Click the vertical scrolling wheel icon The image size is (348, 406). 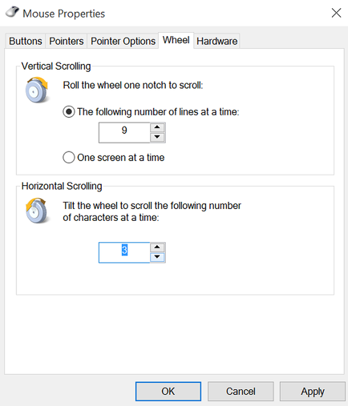(x=37, y=89)
